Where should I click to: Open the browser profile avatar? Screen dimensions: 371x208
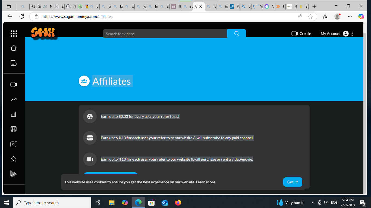point(337,17)
